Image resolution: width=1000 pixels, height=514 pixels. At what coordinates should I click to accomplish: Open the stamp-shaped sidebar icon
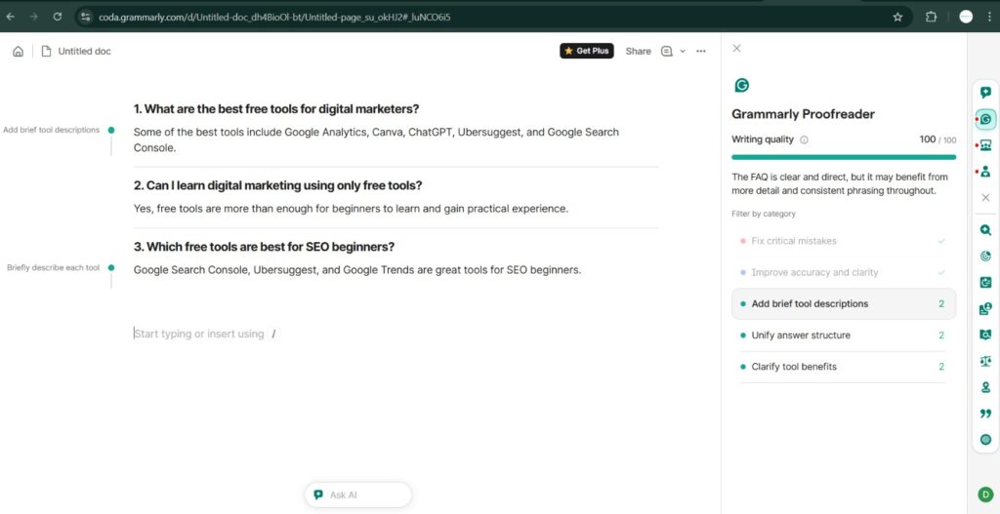click(986, 387)
